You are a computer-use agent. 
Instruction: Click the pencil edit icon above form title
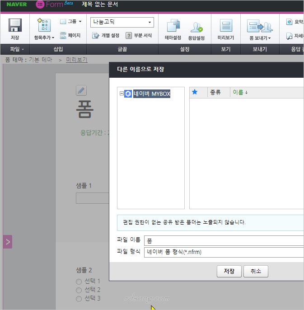pyautogui.click(x=81, y=90)
